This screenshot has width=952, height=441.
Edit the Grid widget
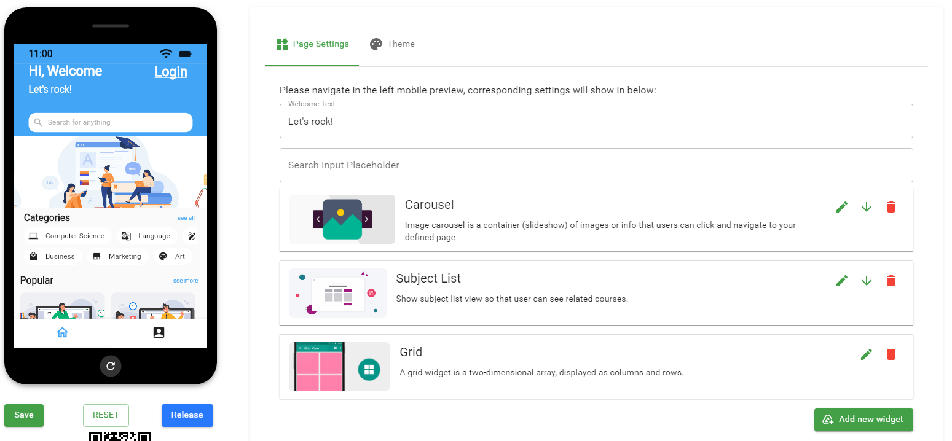click(x=867, y=354)
